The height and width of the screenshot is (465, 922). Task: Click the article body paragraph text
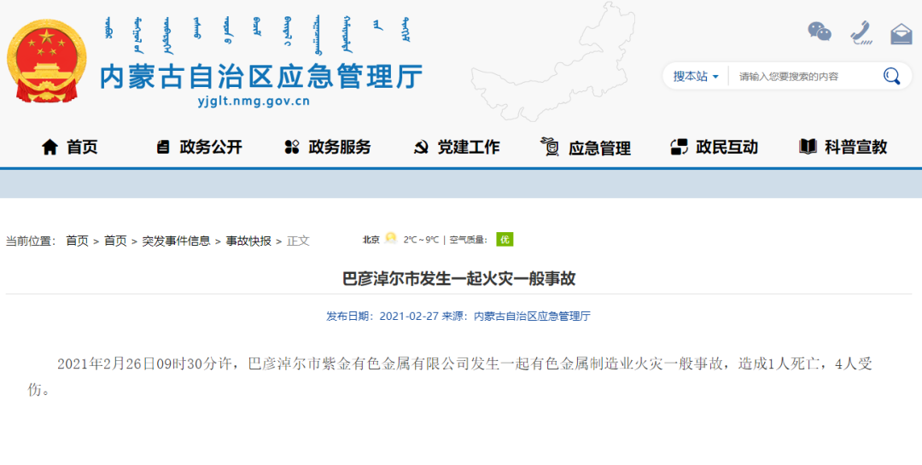450,376
